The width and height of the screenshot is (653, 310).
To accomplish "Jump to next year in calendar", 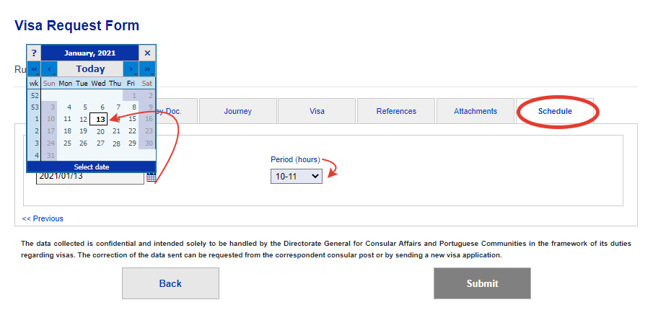I will (147, 69).
